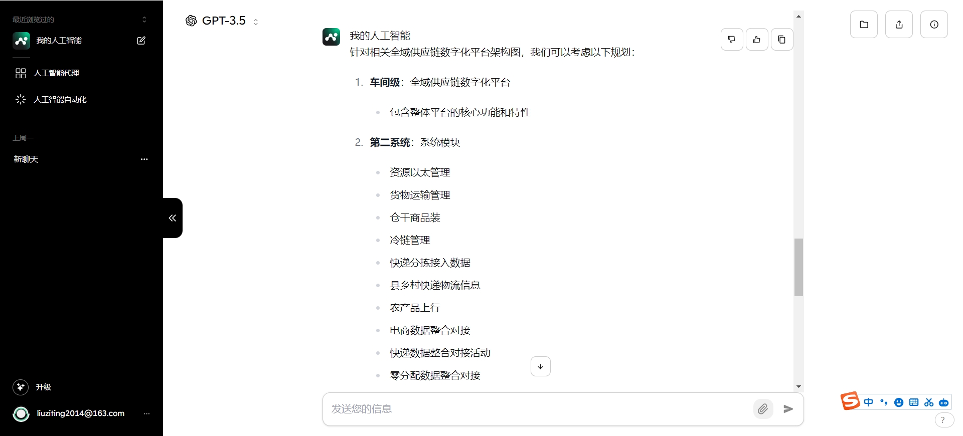
Task: Collapse the sidebar with double chevron
Action: click(173, 218)
